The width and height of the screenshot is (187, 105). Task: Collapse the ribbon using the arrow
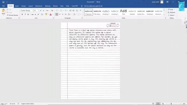click(185, 18)
